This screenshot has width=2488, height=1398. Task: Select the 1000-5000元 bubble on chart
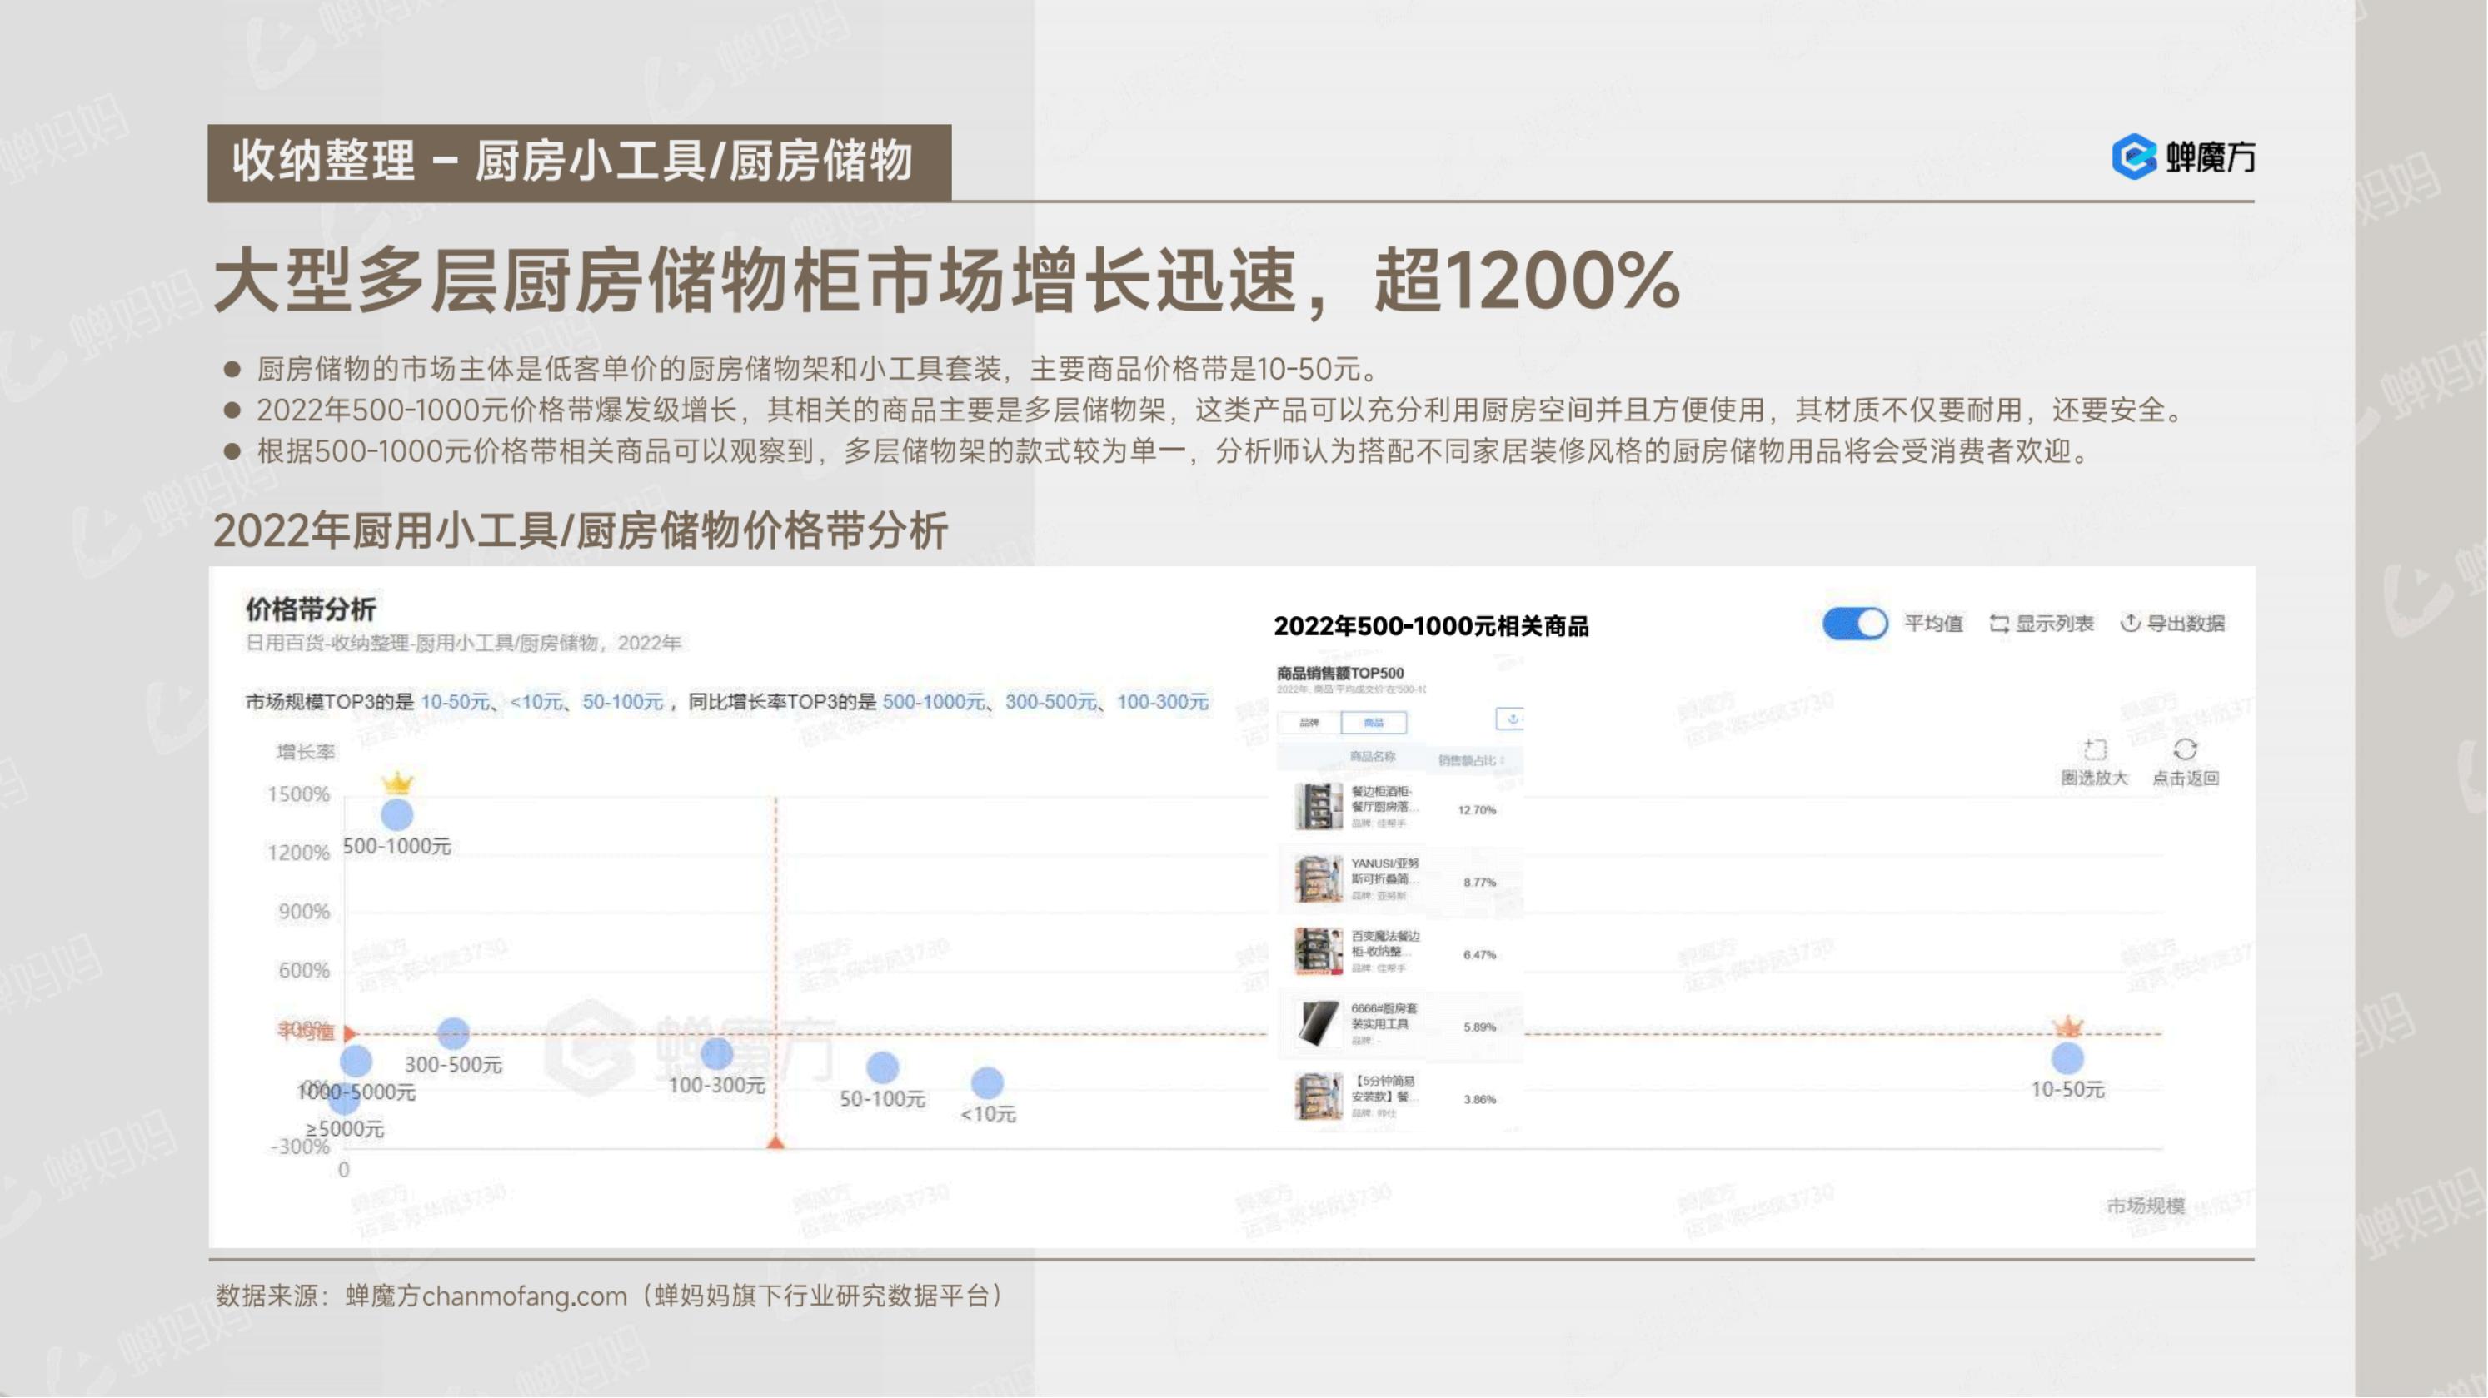(x=356, y=1061)
